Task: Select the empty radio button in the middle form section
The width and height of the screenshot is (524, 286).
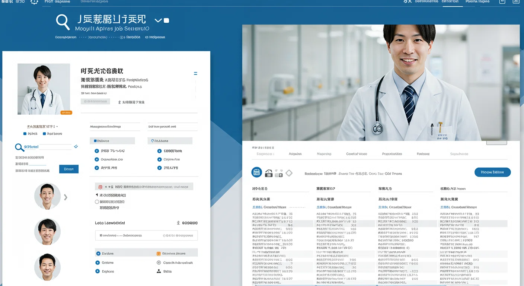Action: [97, 202]
